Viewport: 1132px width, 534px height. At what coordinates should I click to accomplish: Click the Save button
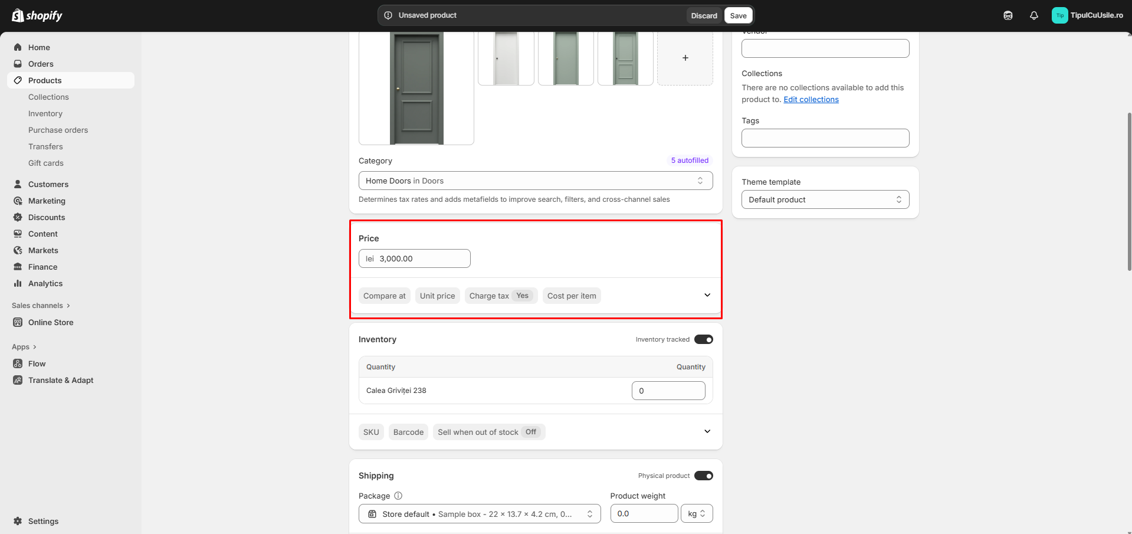pyautogui.click(x=738, y=15)
